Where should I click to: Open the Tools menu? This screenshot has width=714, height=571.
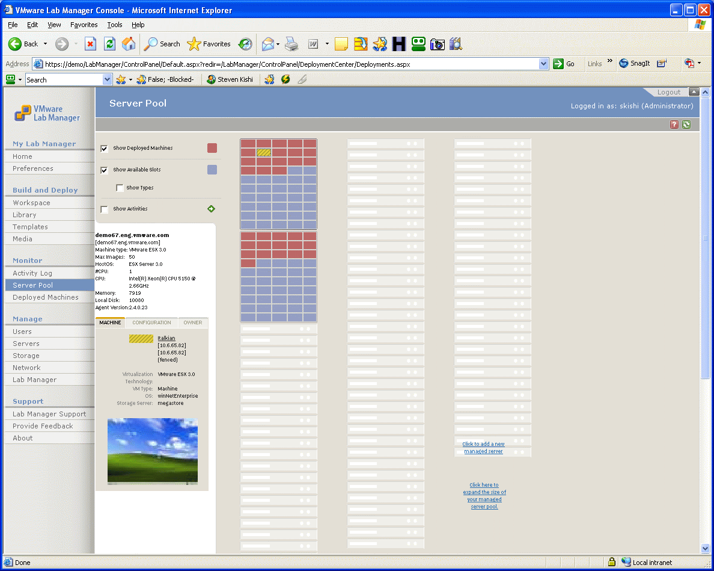[x=115, y=25]
